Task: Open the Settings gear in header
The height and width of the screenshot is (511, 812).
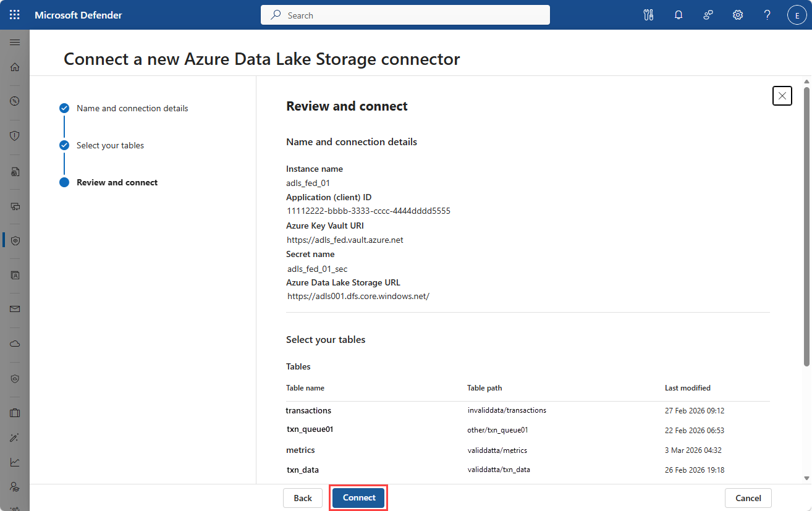Action: [738, 15]
